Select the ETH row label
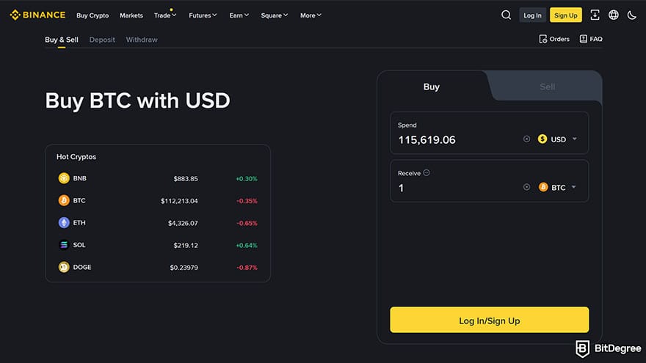Image resolution: width=646 pixels, height=363 pixels. [79, 223]
